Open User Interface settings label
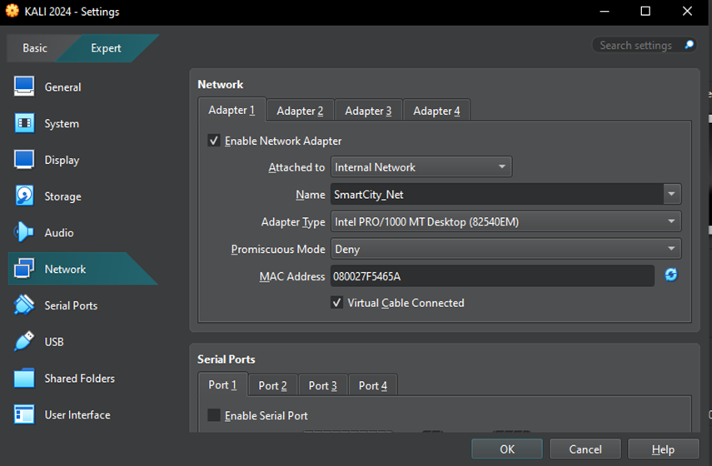 pyautogui.click(x=77, y=414)
